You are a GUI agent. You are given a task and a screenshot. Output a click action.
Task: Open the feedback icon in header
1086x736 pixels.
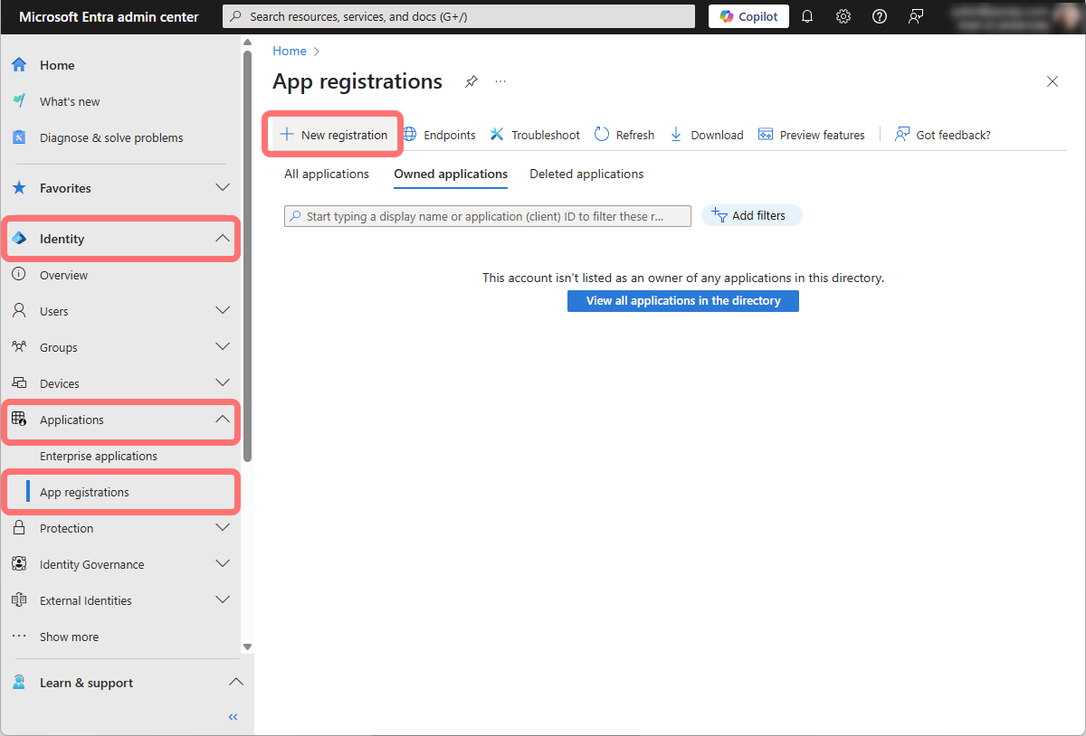(x=916, y=16)
